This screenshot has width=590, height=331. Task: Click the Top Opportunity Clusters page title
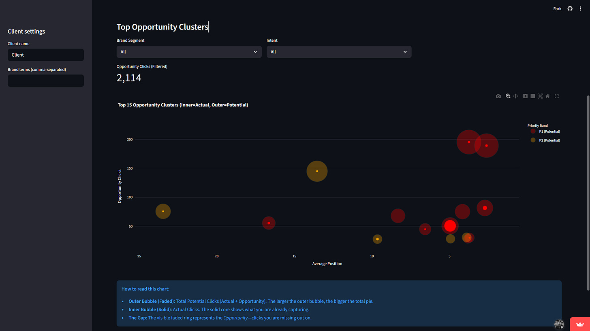click(x=162, y=27)
